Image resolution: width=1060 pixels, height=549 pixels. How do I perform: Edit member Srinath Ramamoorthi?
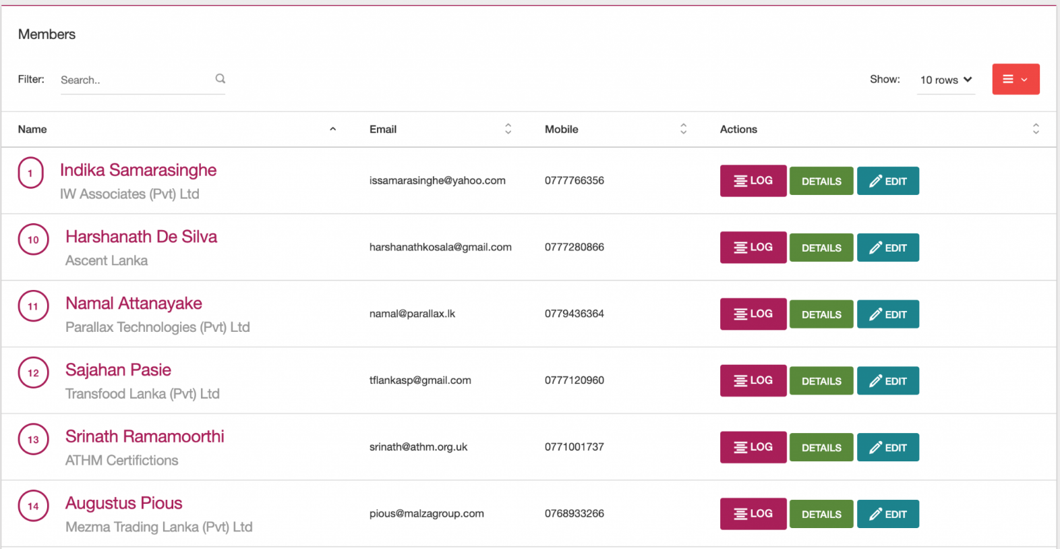888,447
